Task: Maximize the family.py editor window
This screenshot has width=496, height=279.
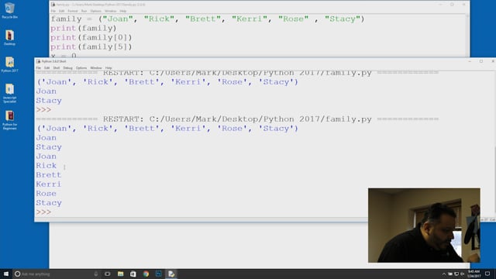Action: pos(452,5)
